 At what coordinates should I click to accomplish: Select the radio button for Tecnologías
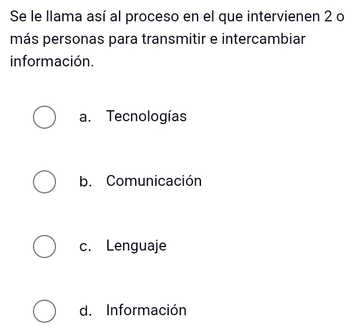pyautogui.click(x=44, y=117)
